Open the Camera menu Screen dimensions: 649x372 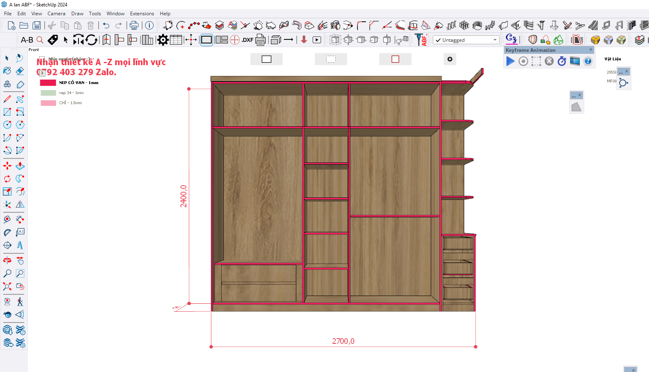pos(56,14)
